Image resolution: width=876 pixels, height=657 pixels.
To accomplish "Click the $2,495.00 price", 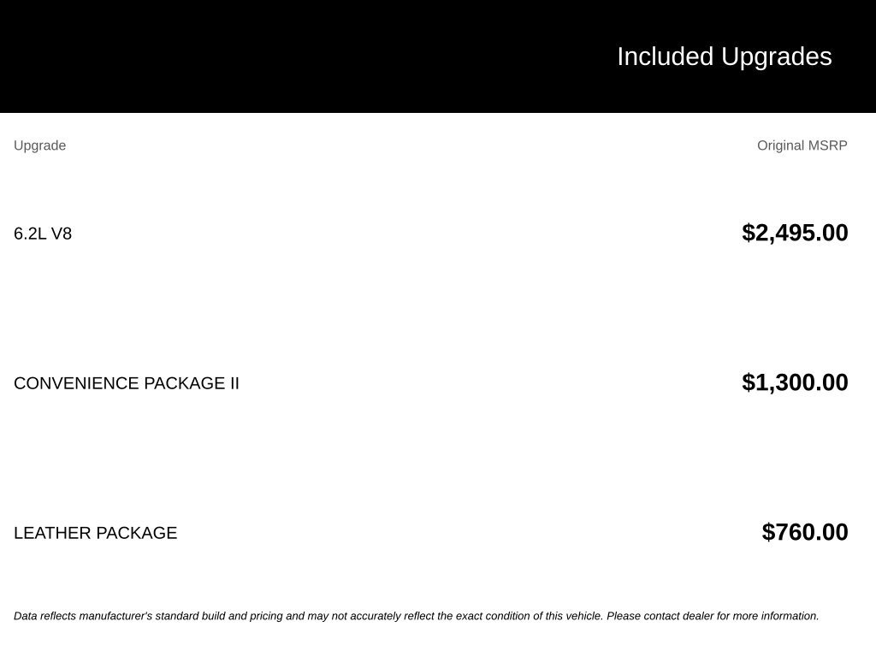I will 795,233.
